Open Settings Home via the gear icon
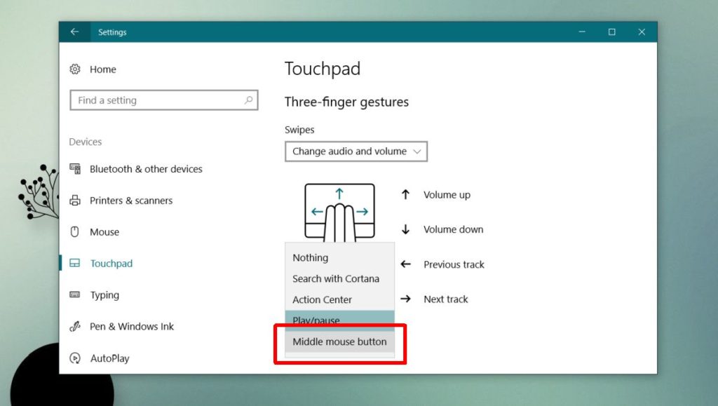 pos(75,69)
